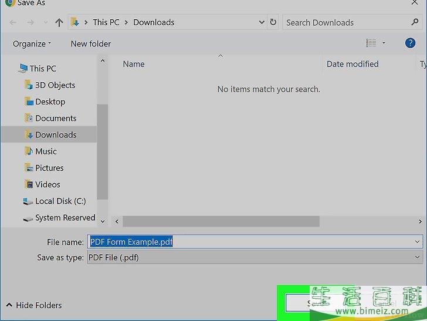Open the Organize dropdown menu
427x321 pixels.
[x=32, y=43]
